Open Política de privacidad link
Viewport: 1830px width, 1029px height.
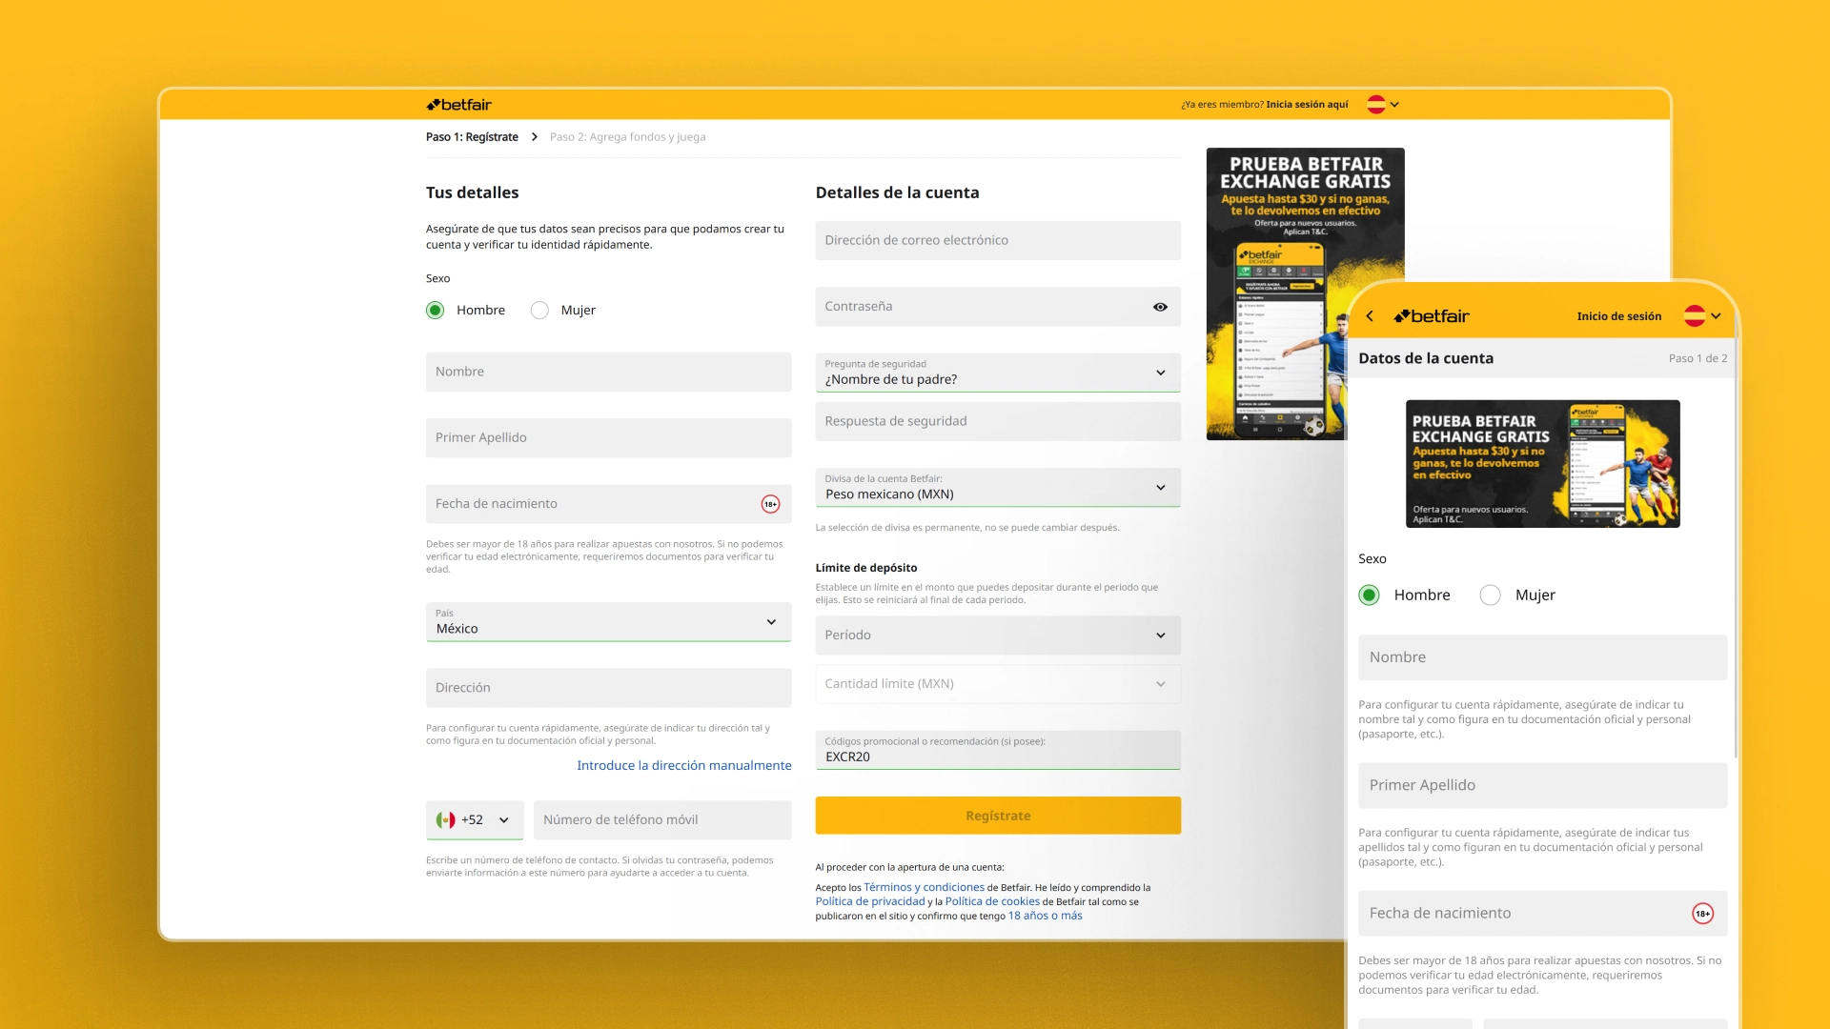pyautogui.click(x=870, y=901)
